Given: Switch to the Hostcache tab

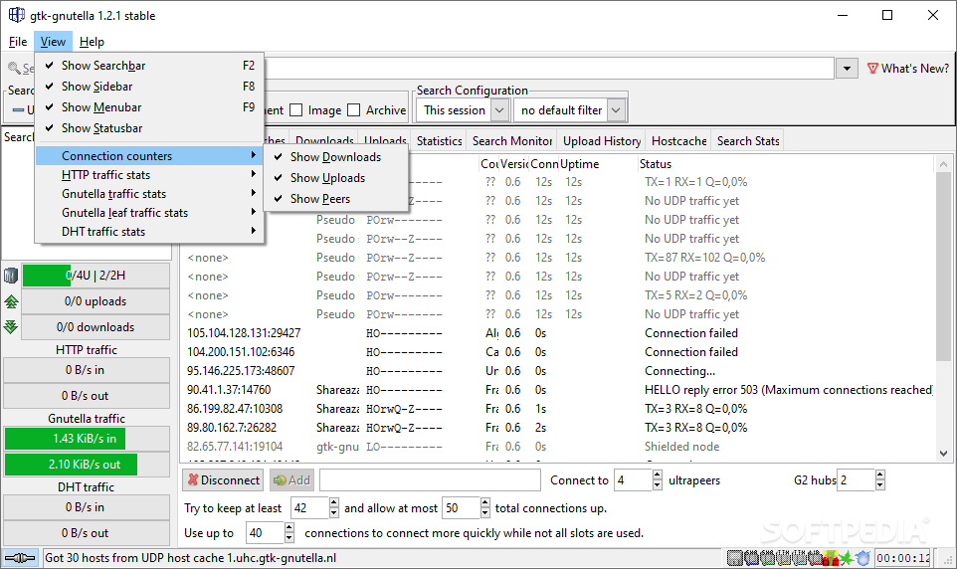Looking at the screenshot, I should (678, 141).
